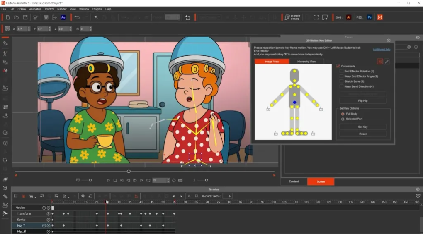Select the Selected Part radio option

[343, 119]
